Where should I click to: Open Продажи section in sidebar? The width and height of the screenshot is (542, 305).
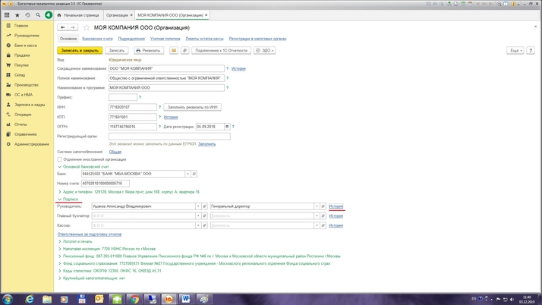pyautogui.click(x=22, y=55)
